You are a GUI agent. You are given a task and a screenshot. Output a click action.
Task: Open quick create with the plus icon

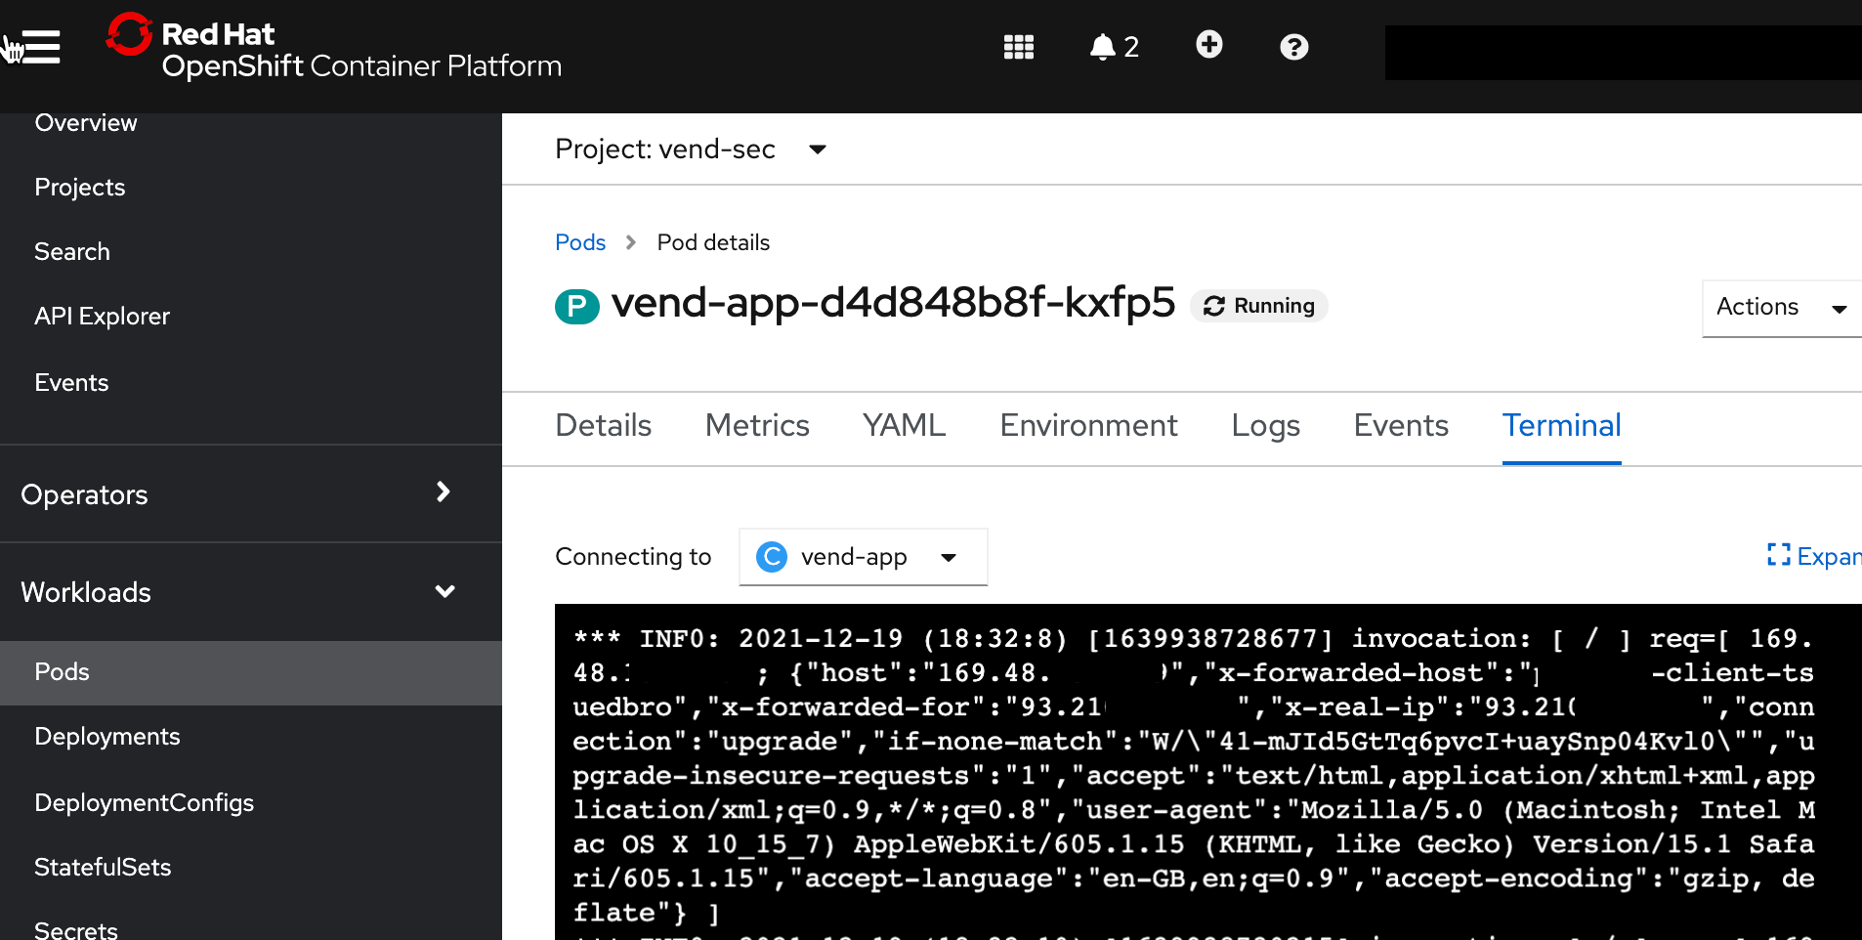(1208, 45)
